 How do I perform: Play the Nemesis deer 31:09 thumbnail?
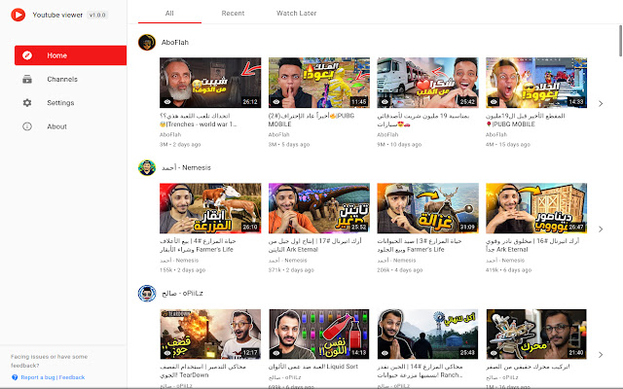coord(428,208)
